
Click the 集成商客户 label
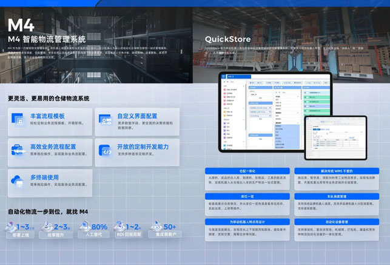coord(166,235)
